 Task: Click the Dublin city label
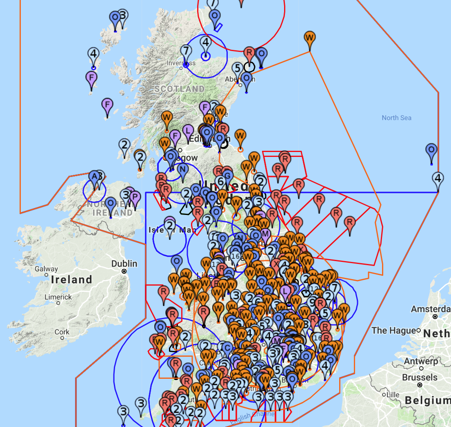click(x=124, y=264)
